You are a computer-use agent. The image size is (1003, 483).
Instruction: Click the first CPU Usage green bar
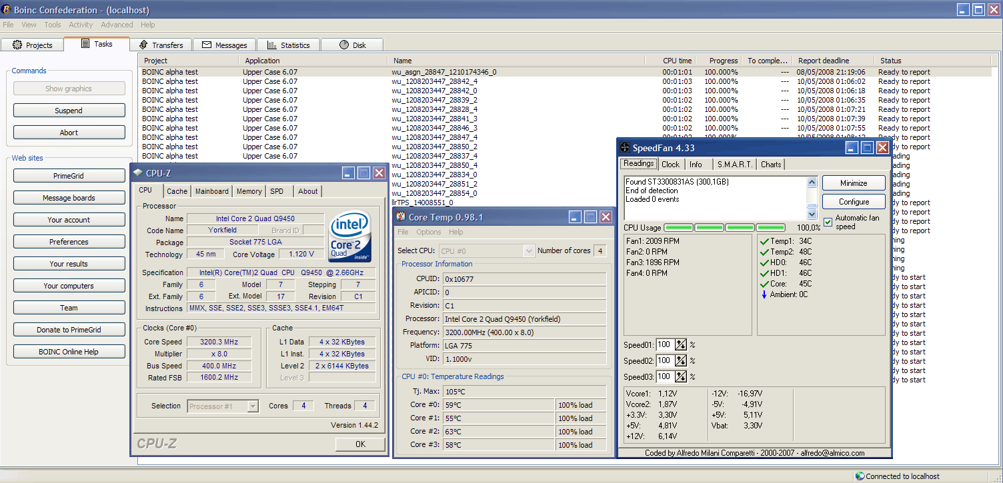679,227
